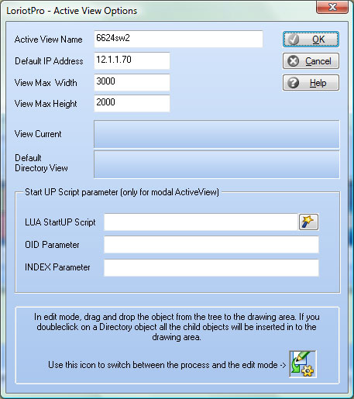354x399 pixels.
Task: Click the Default IP Address field
Action: point(132,60)
